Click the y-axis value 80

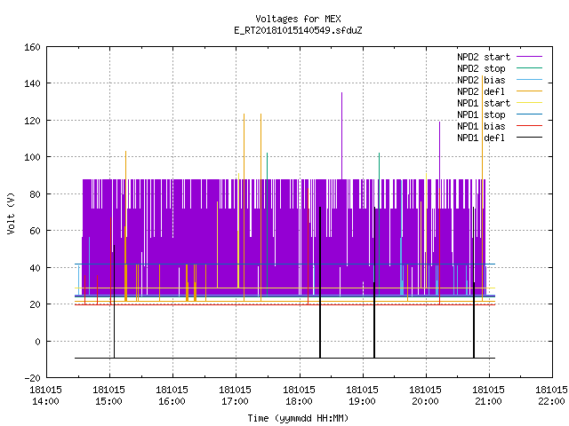[x=35, y=194]
